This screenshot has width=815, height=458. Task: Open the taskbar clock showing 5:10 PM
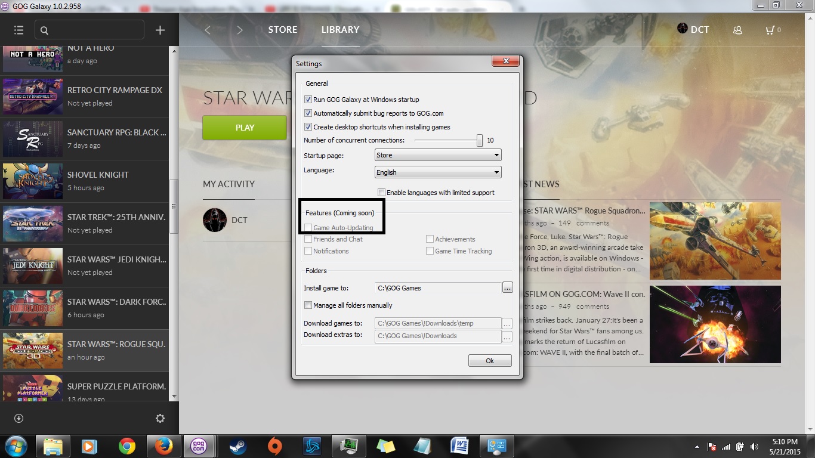coord(785,447)
